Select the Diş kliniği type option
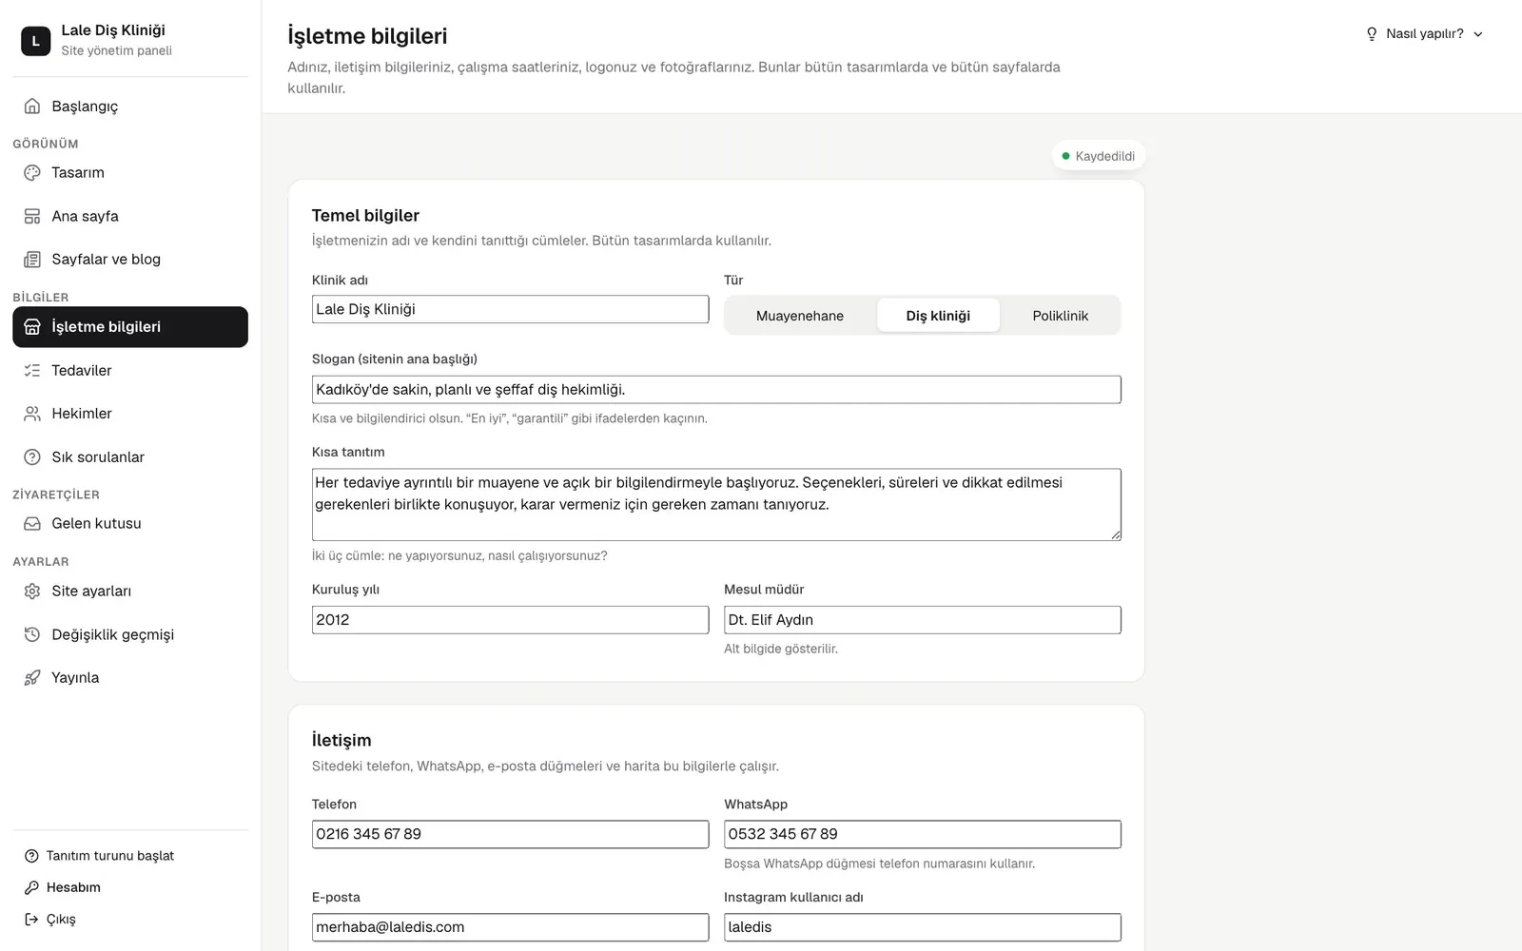Screen dimensions: 1522x951 click(x=938, y=316)
